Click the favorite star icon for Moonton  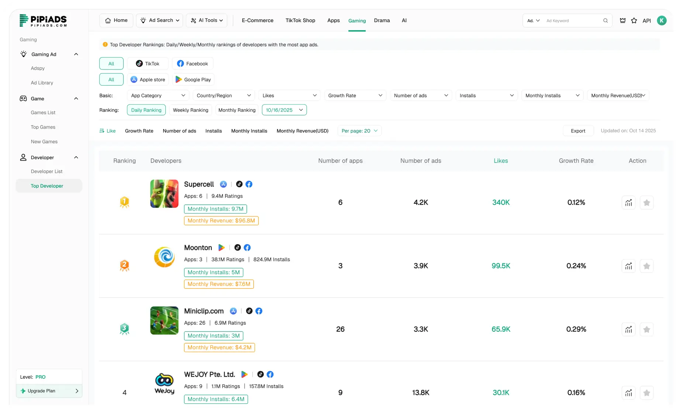pos(646,266)
